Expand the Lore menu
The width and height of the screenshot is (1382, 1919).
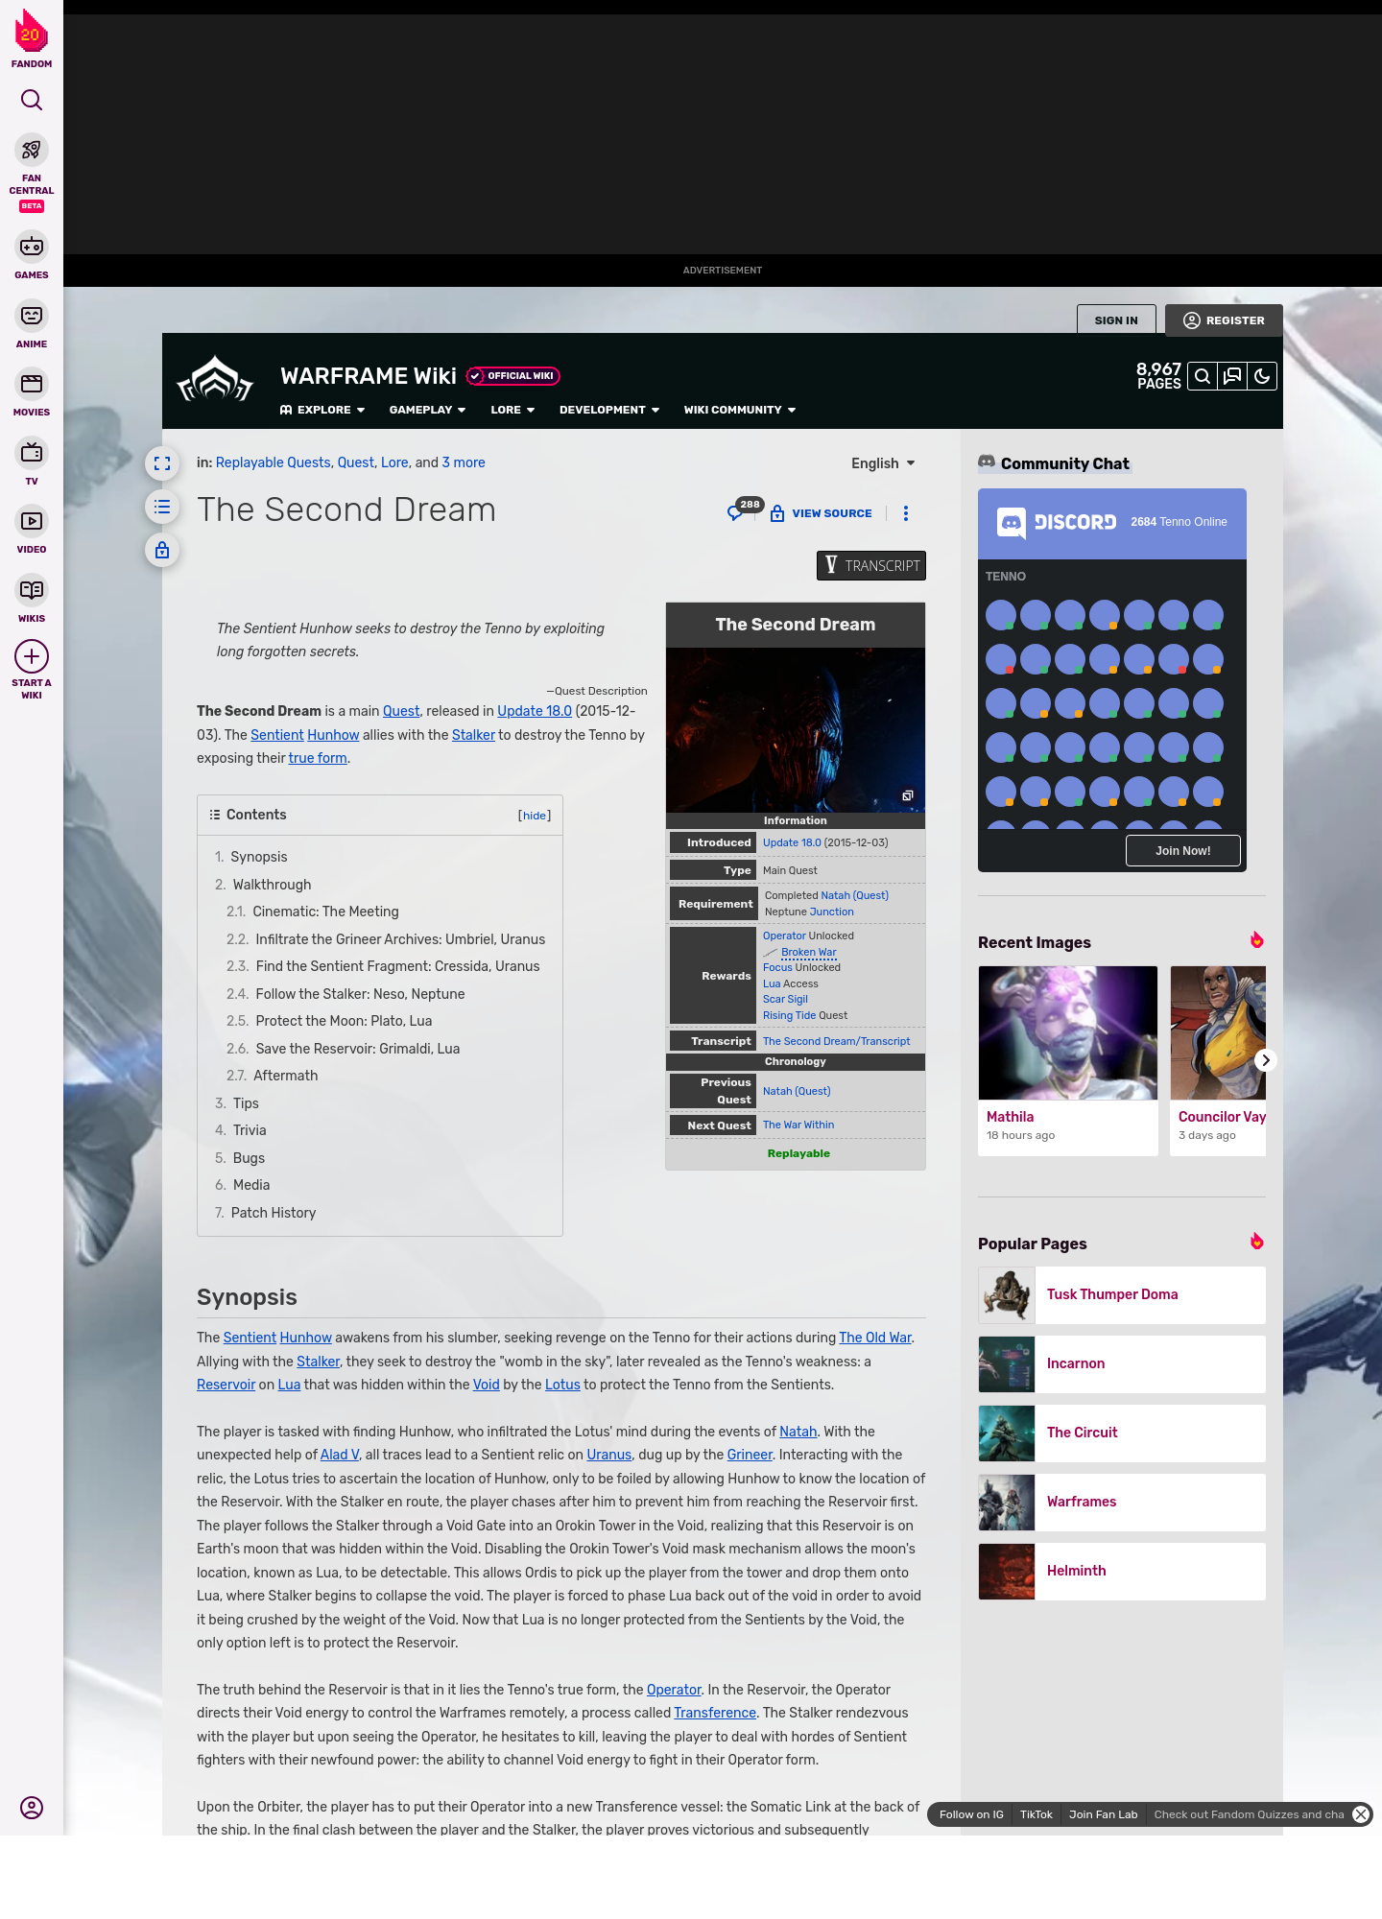(512, 410)
